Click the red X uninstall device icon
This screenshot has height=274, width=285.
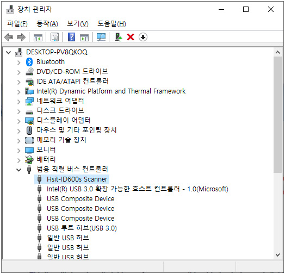pyautogui.click(x=131, y=37)
